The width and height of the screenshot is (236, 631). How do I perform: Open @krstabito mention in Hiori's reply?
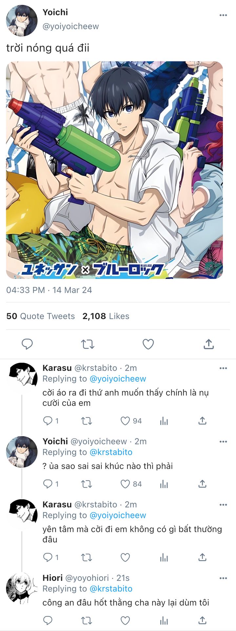[111, 589]
